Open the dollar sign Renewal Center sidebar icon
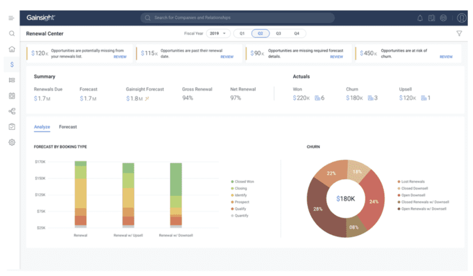The image size is (473, 276). tap(11, 64)
